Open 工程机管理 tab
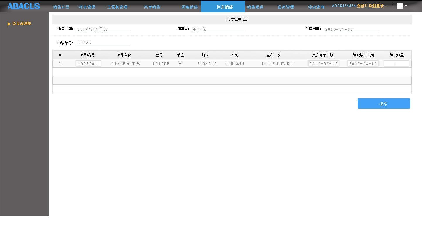The width and height of the screenshot is (422, 234). click(117, 7)
